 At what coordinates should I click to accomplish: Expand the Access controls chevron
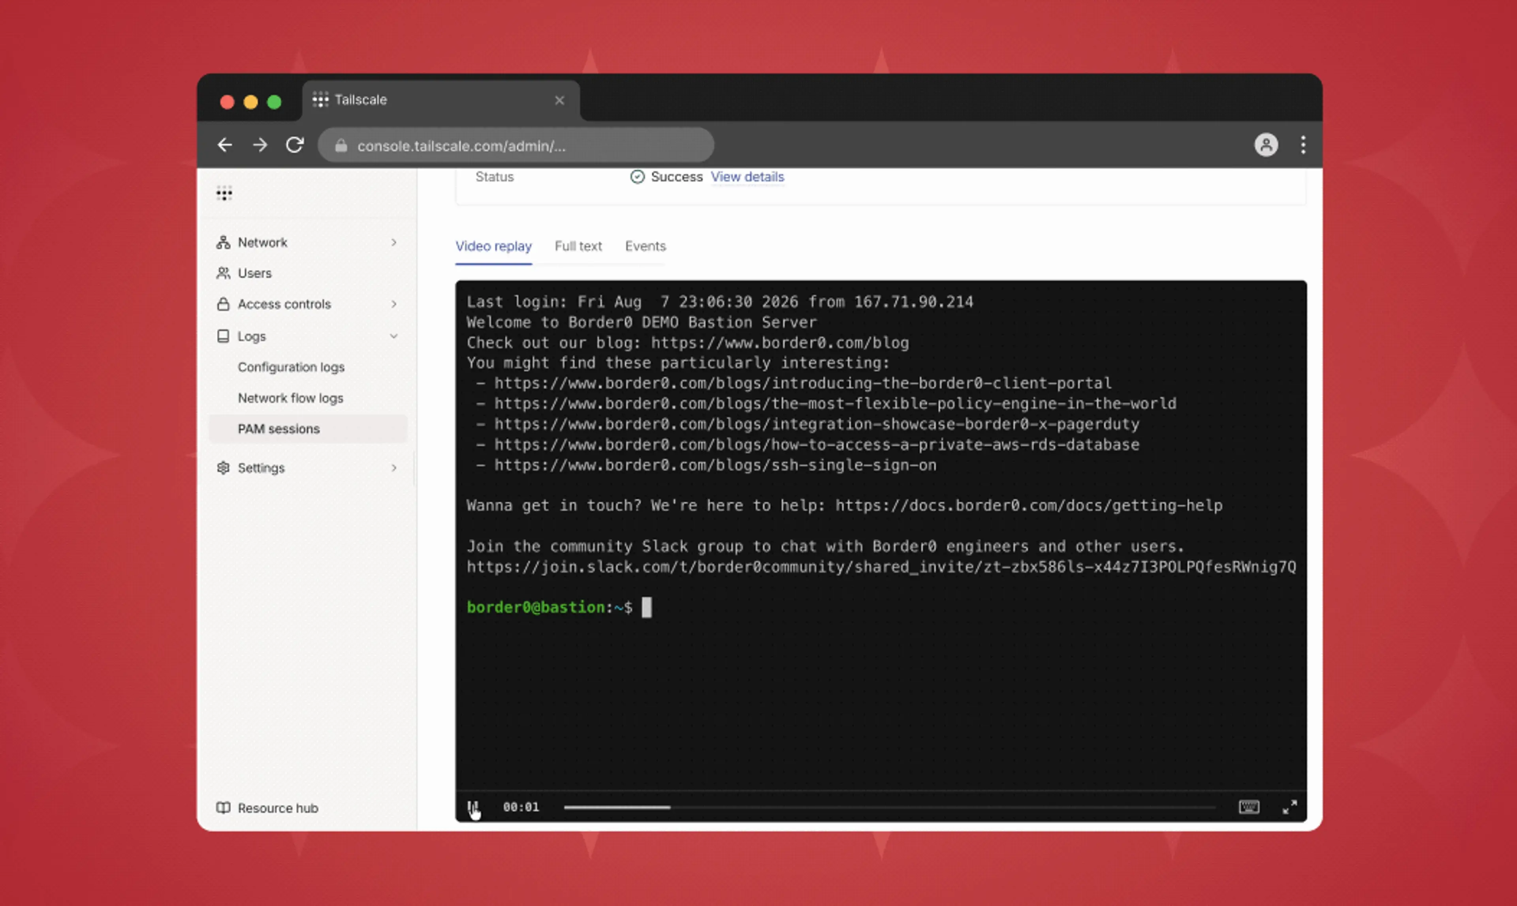coord(394,304)
